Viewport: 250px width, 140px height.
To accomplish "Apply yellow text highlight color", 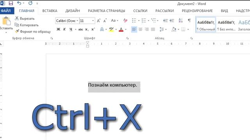I will coord(111,30).
